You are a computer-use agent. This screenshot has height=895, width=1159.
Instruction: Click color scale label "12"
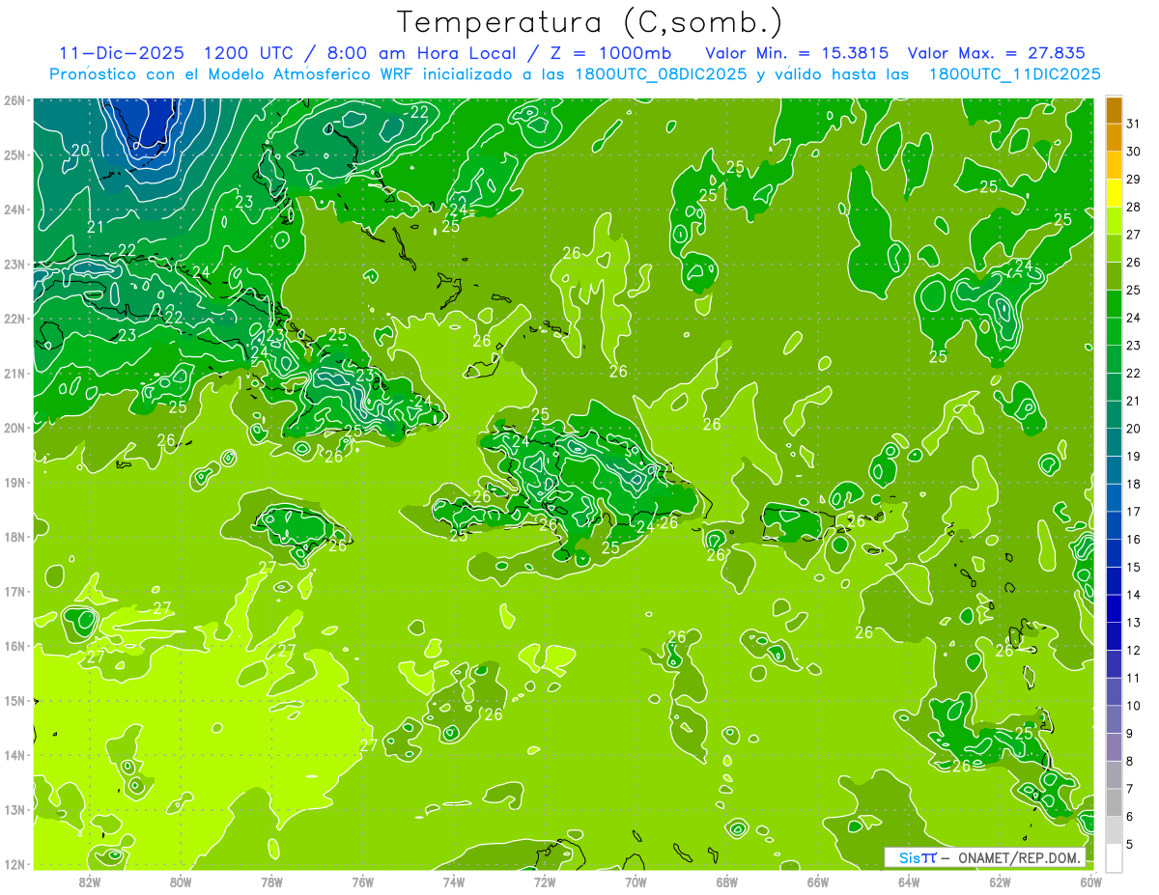(1134, 650)
